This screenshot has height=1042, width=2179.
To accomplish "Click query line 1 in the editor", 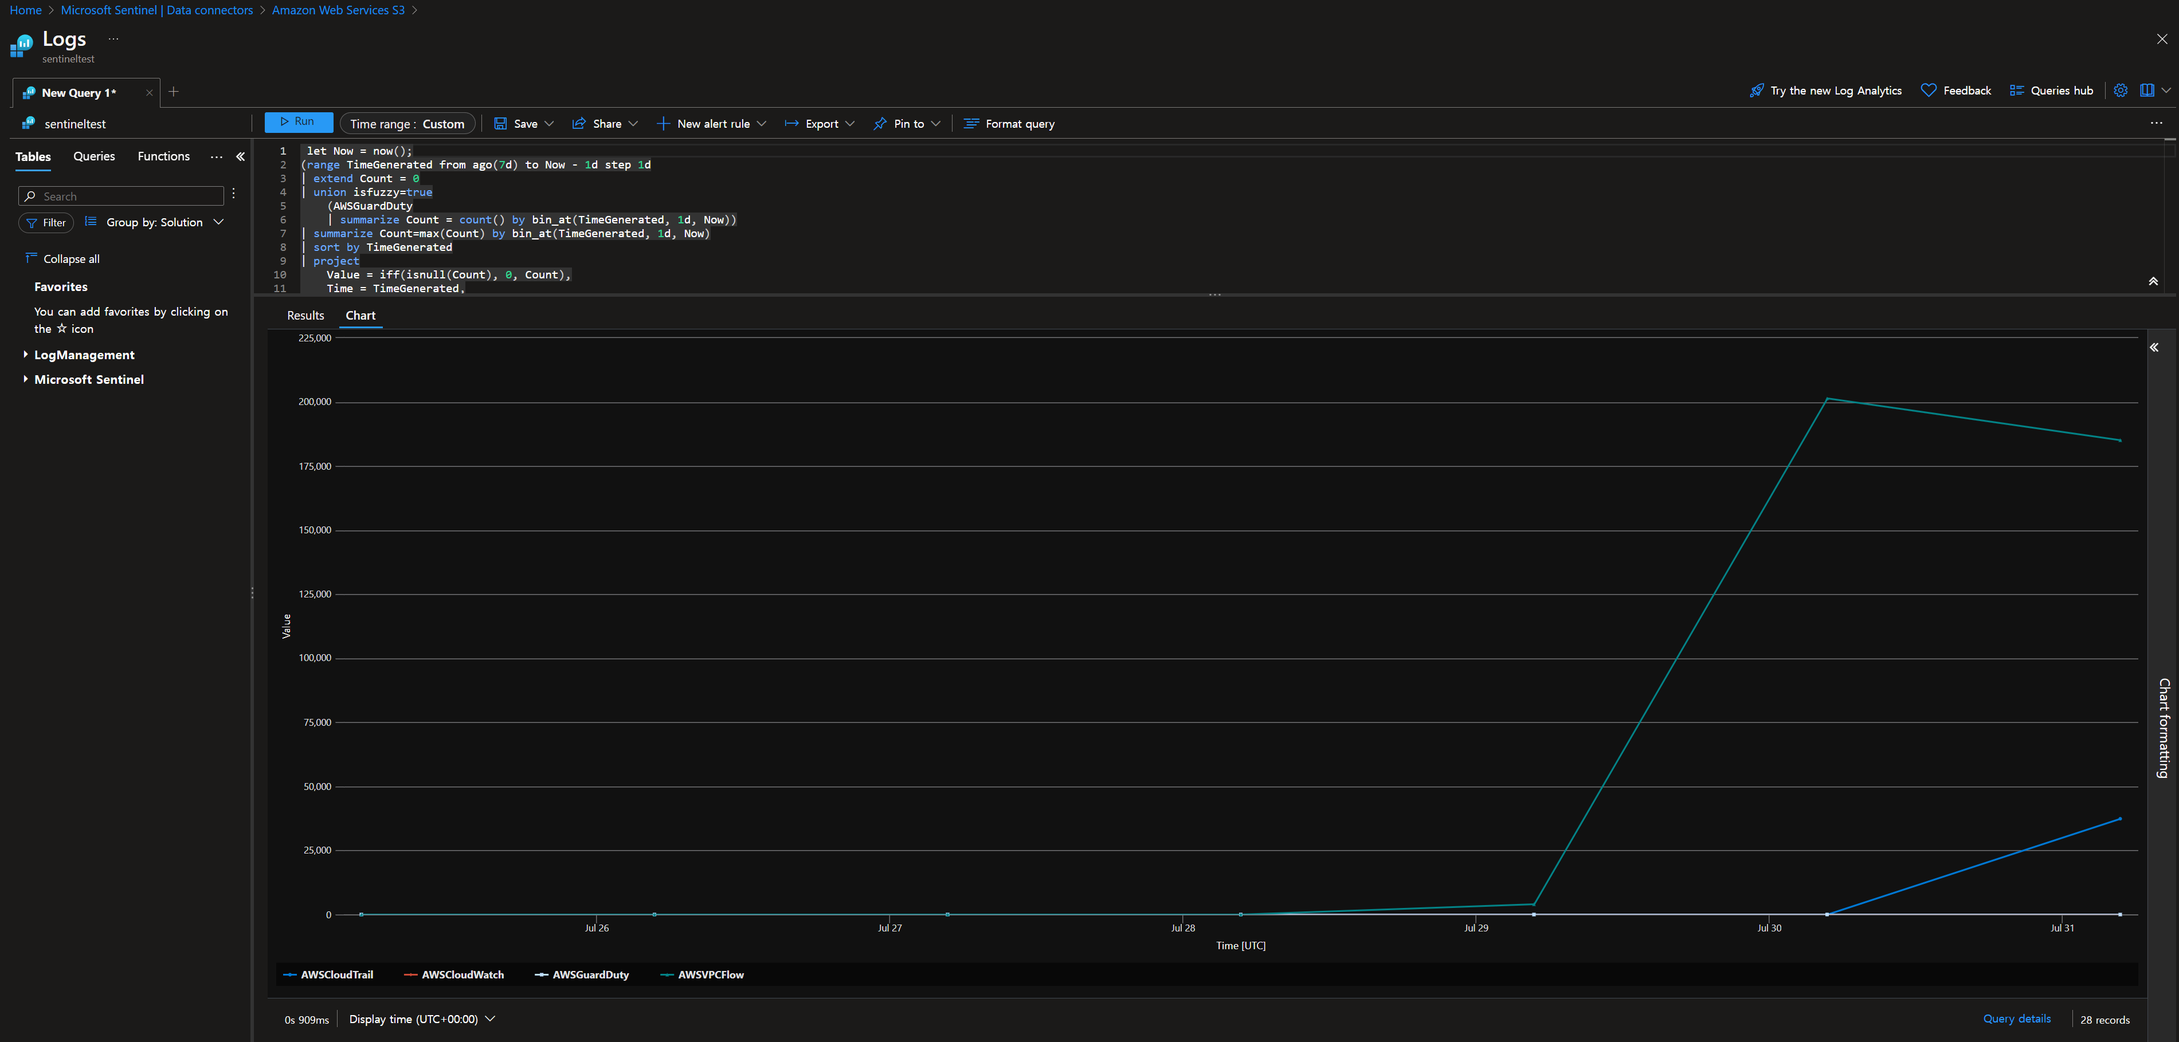I will (359, 151).
